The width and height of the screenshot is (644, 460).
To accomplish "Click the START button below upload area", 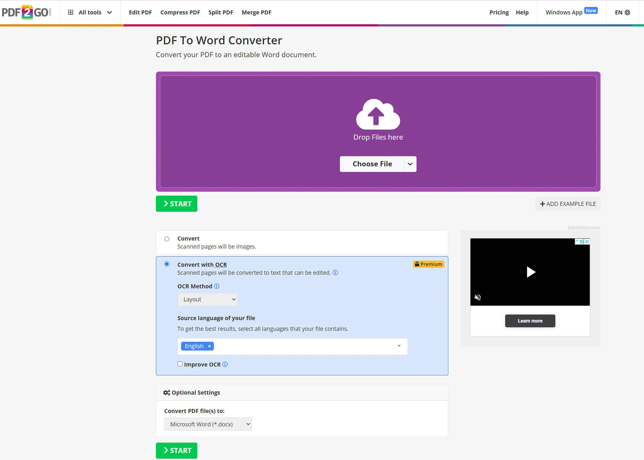I will pyautogui.click(x=176, y=203).
